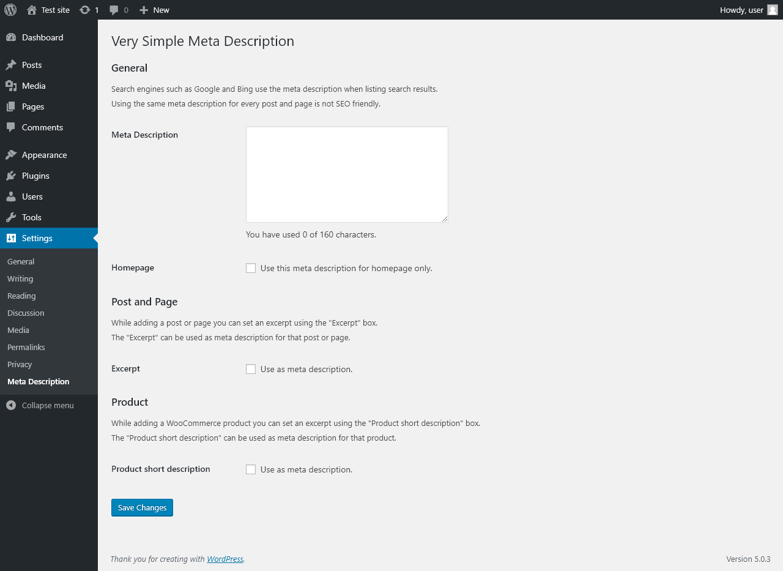Follow the WordPress footer link
The height and width of the screenshot is (571, 783).
(225, 559)
